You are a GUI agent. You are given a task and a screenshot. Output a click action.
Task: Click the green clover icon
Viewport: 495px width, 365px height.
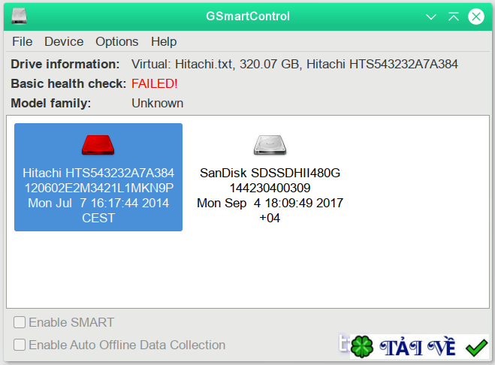click(362, 347)
